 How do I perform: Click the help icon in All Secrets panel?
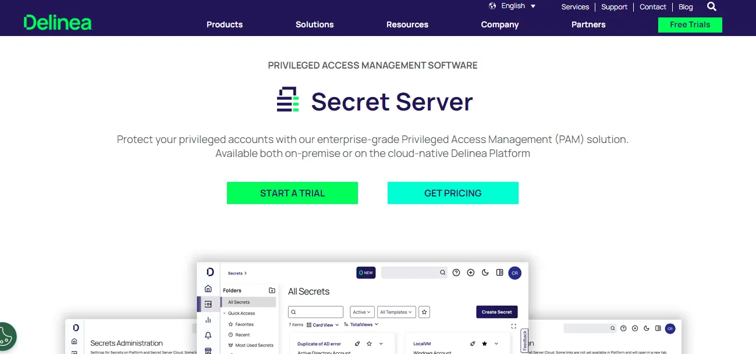[x=456, y=272]
